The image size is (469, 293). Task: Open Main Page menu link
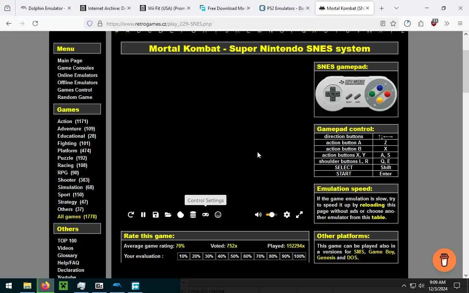(x=70, y=60)
